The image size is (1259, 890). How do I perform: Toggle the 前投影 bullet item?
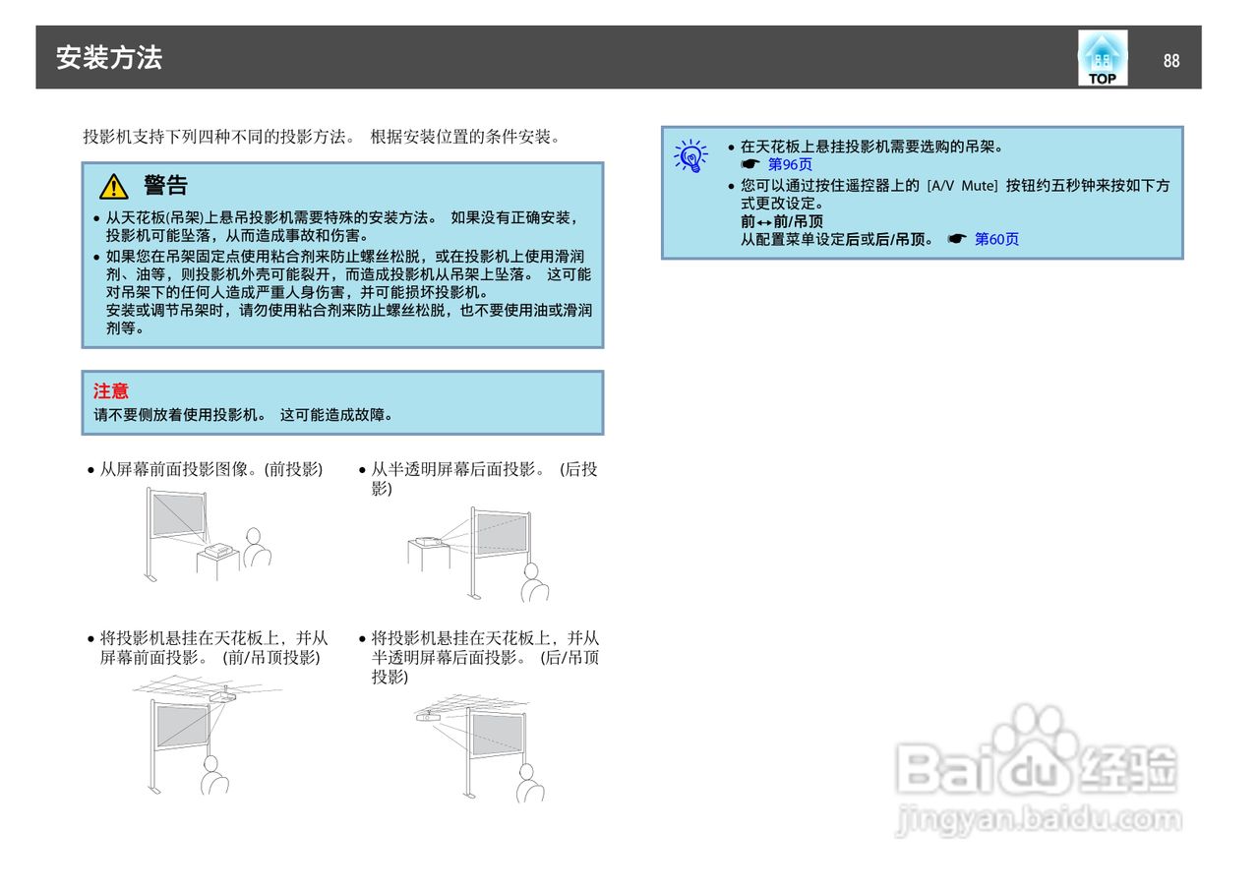207,471
